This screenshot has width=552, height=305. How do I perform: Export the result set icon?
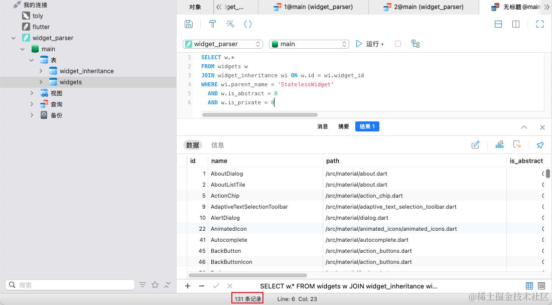517,144
